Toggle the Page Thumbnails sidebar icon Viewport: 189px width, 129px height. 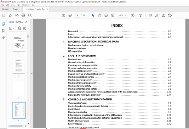3,24
